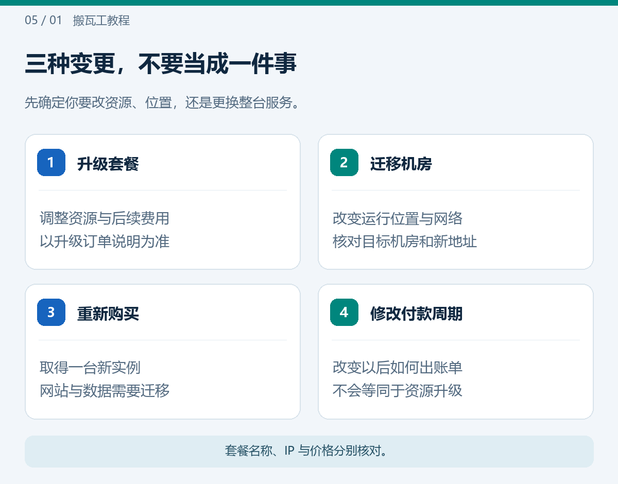618x484 pixels.
Task: Click the green number 4 badge
Action: 344,312
